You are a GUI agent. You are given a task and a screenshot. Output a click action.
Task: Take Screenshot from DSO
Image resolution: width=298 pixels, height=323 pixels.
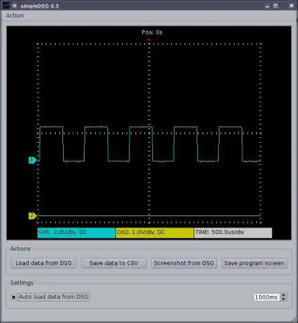pyautogui.click(x=184, y=263)
